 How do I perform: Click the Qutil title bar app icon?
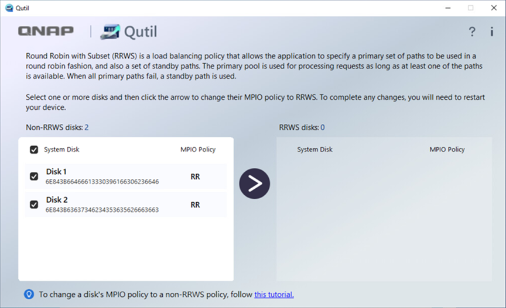tap(8, 8)
